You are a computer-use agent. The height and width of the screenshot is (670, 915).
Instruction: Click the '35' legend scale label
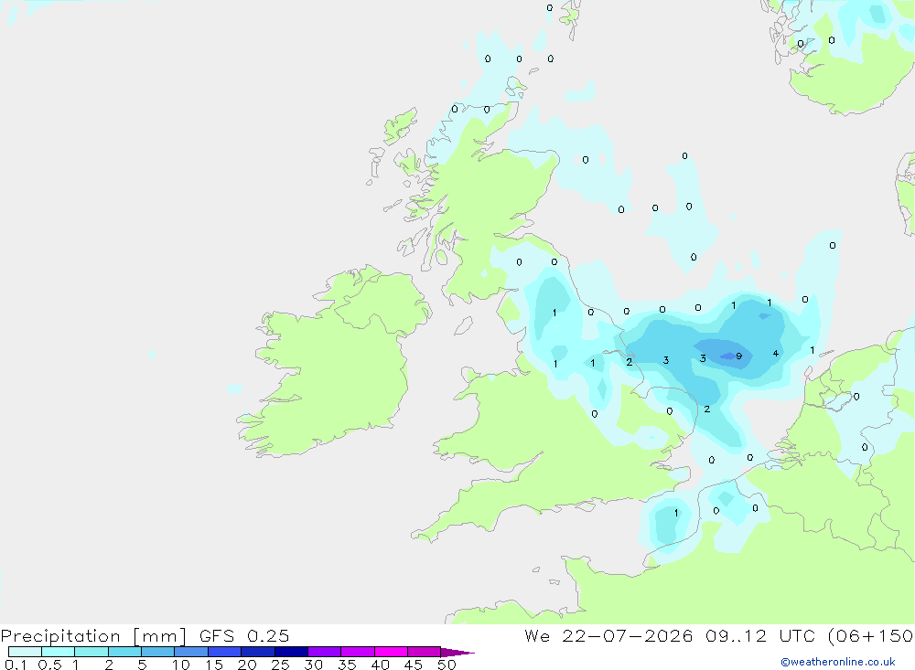[x=347, y=665]
